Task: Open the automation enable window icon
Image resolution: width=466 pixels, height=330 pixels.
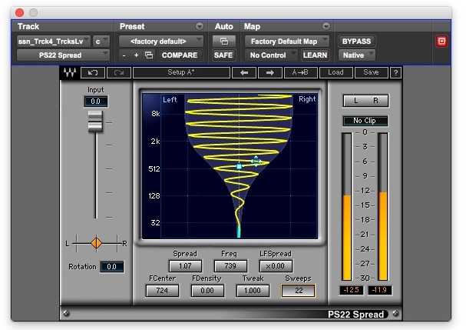Action: (224, 41)
